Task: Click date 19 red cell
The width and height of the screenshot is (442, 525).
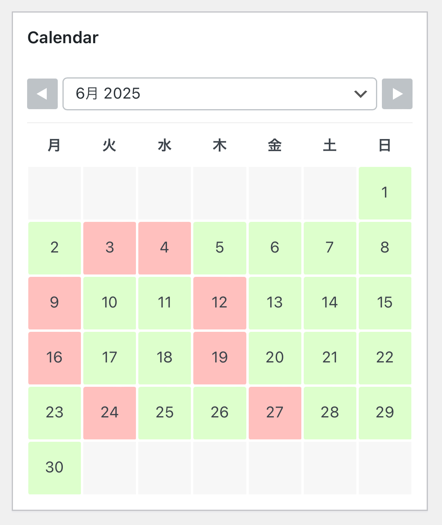Action: coord(220,358)
